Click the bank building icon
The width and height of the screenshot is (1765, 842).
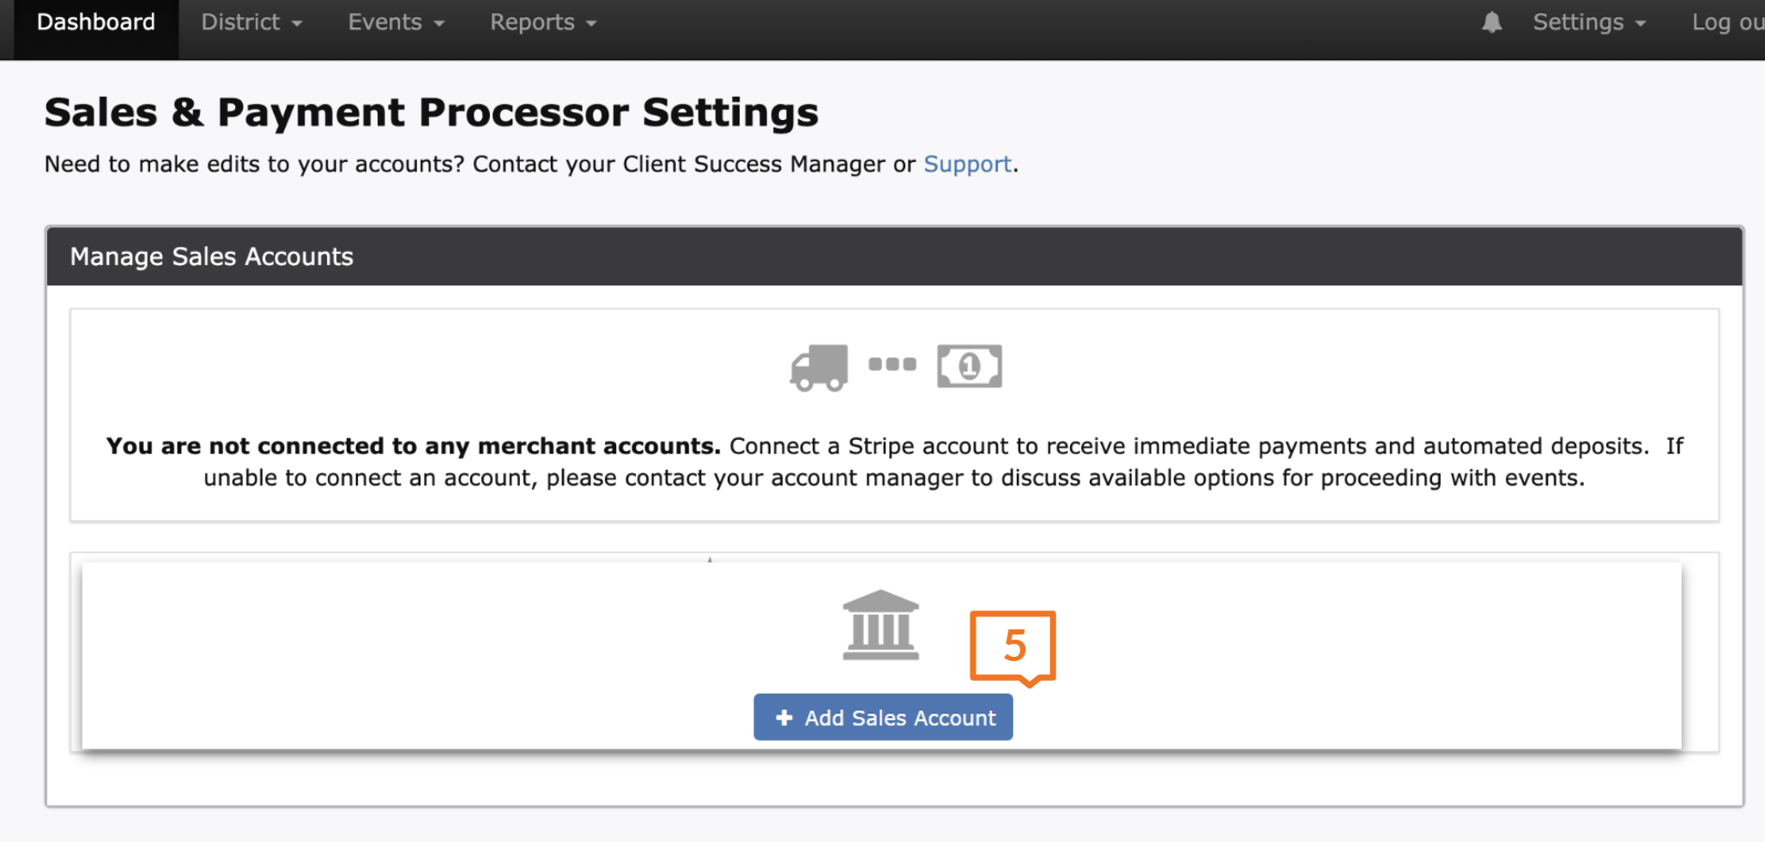coord(880,625)
